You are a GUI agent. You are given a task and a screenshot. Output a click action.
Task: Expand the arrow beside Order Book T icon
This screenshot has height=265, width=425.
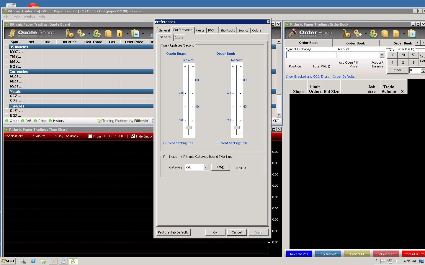point(404,34)
